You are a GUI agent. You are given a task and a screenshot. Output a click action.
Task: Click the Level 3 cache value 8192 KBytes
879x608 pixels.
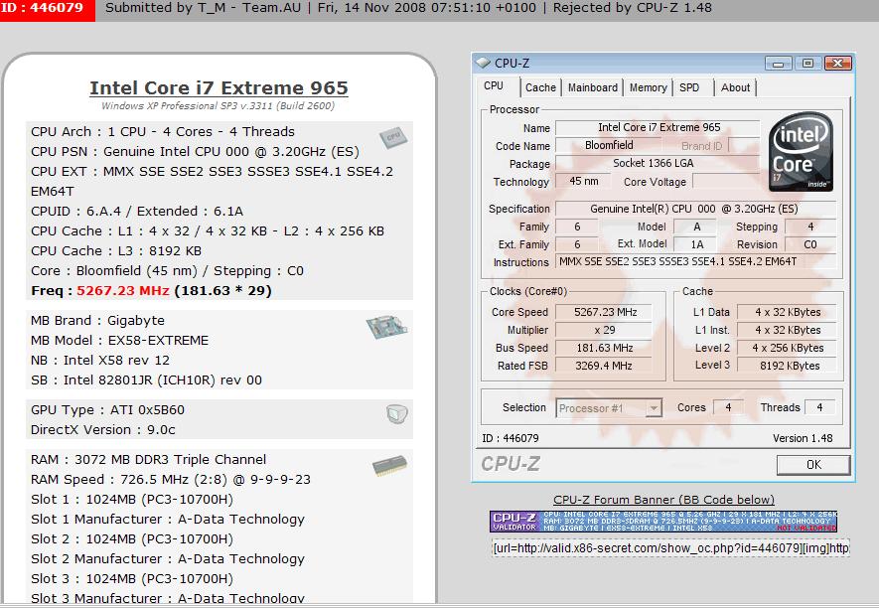(787, 366)
